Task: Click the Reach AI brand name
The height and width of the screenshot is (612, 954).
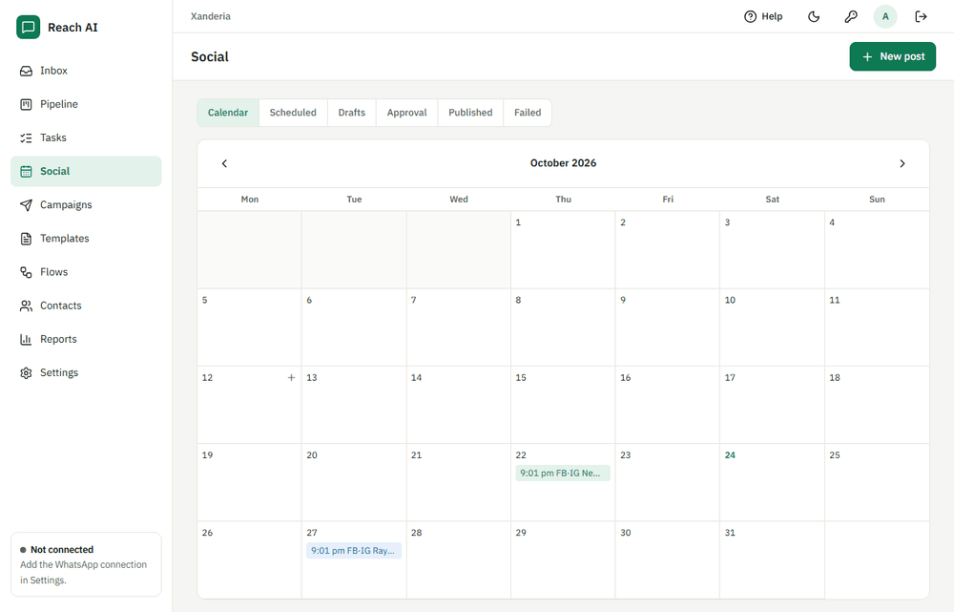Action: (73, 28)
